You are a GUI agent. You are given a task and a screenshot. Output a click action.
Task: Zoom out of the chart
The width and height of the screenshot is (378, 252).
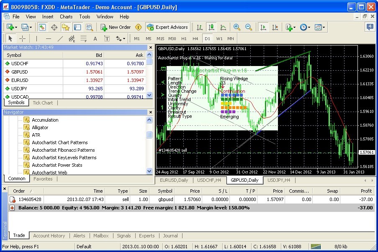pyautogui.click(x=249, y=27)
